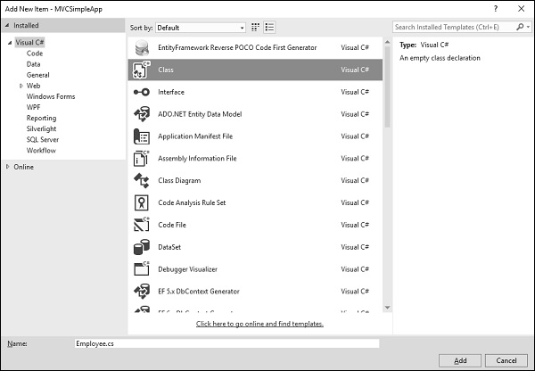This screenshot has width=535, height=371.
Task: Click the Class Diagram template icon
Action: (x=141, y=180)
